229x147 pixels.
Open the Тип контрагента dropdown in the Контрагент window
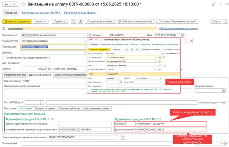coord(157,57)
